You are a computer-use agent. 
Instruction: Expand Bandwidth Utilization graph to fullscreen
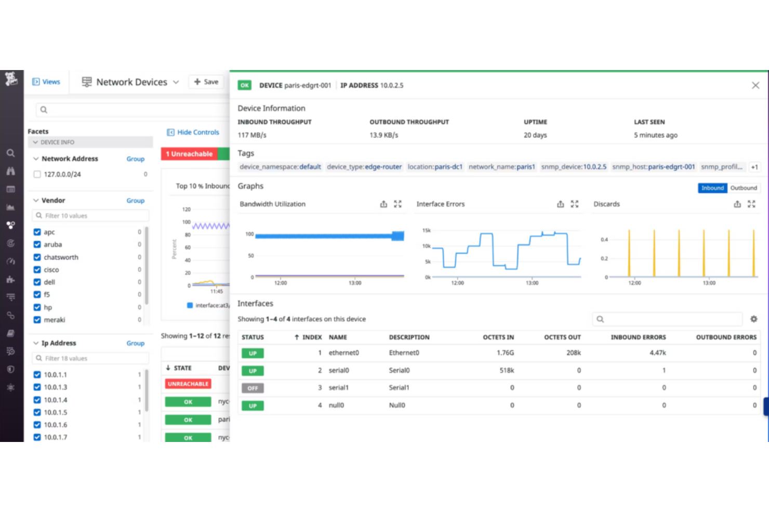click(398, 204)
